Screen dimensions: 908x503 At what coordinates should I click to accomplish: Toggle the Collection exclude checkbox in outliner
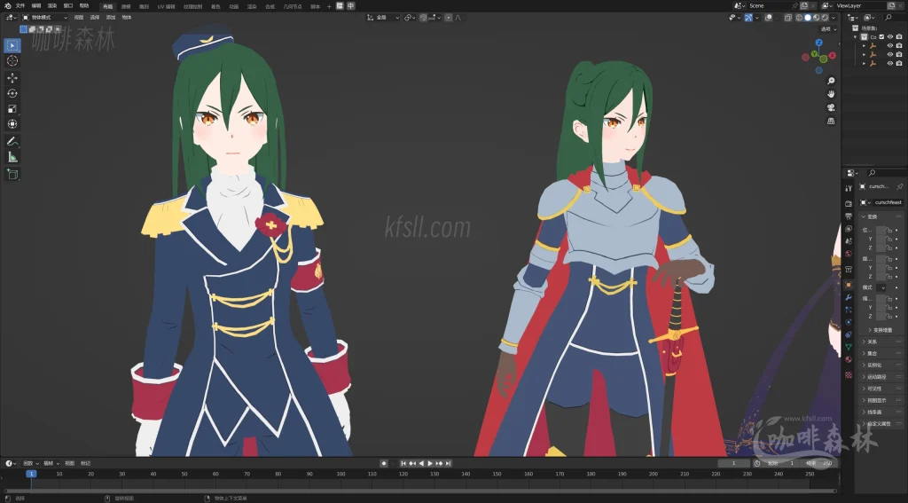[881, 37]
